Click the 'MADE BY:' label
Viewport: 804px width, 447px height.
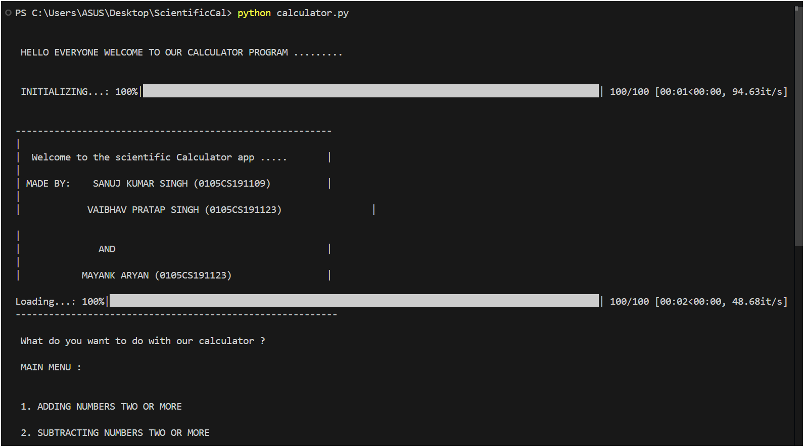pos(48,184)
